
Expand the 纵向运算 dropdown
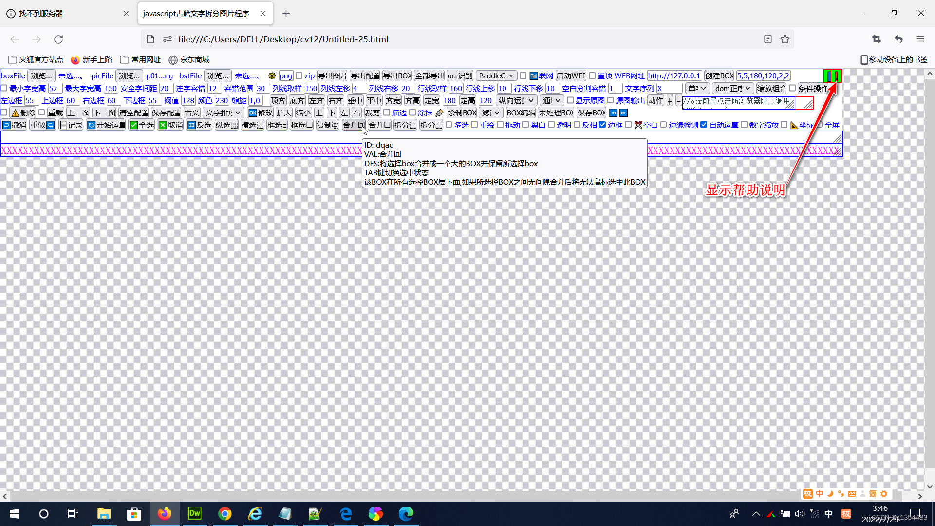pyautogui.click(x=516, y=101)
